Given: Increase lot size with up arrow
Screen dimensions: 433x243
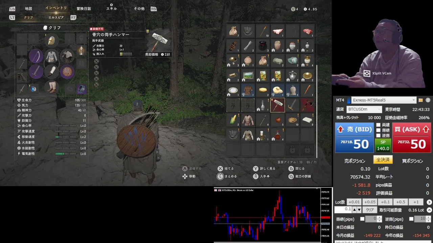Looking at the screenshot, I should click(355, 210).
